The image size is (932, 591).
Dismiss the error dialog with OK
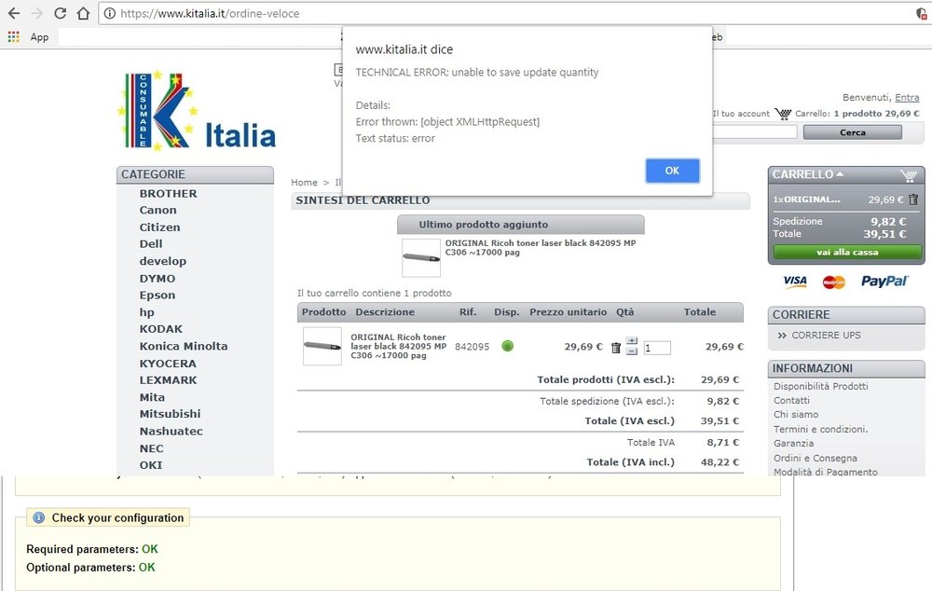pos(672,171)
